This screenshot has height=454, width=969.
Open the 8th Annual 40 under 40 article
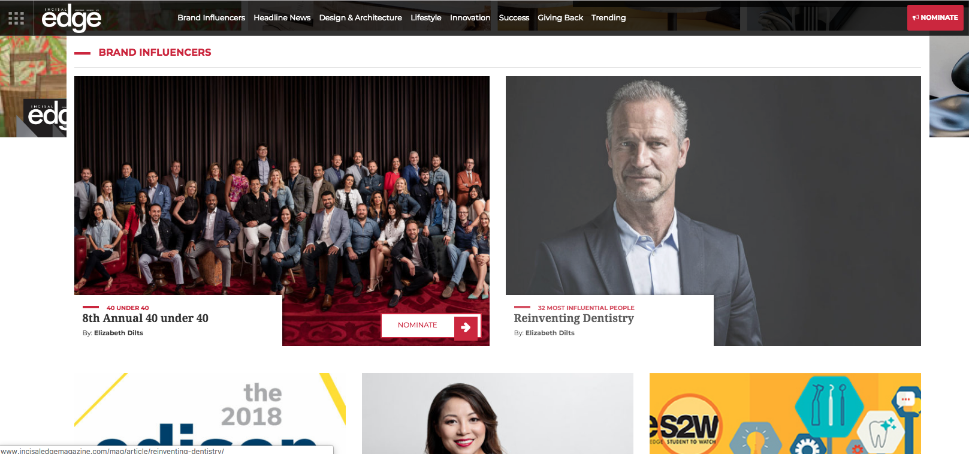pyautogui.click(x=145, y=318)
